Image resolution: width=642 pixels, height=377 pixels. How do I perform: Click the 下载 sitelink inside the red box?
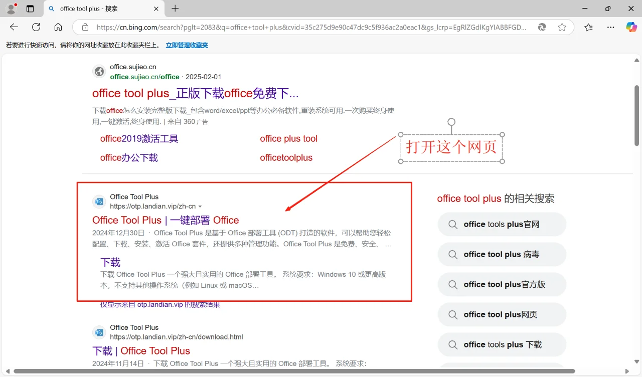109,262
